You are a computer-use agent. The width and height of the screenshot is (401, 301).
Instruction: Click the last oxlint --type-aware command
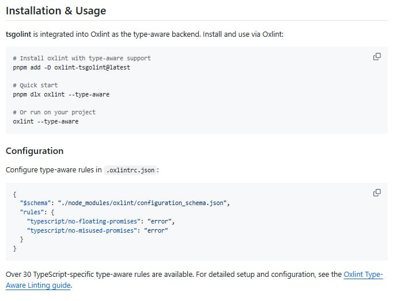(46, 121)
